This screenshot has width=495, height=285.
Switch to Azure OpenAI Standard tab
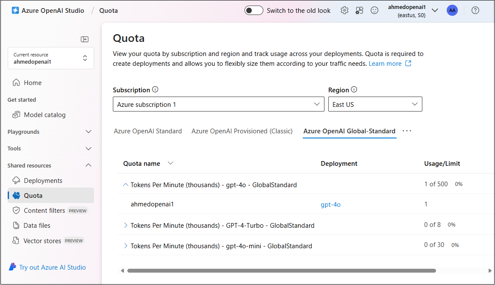[x=147, y=131]
